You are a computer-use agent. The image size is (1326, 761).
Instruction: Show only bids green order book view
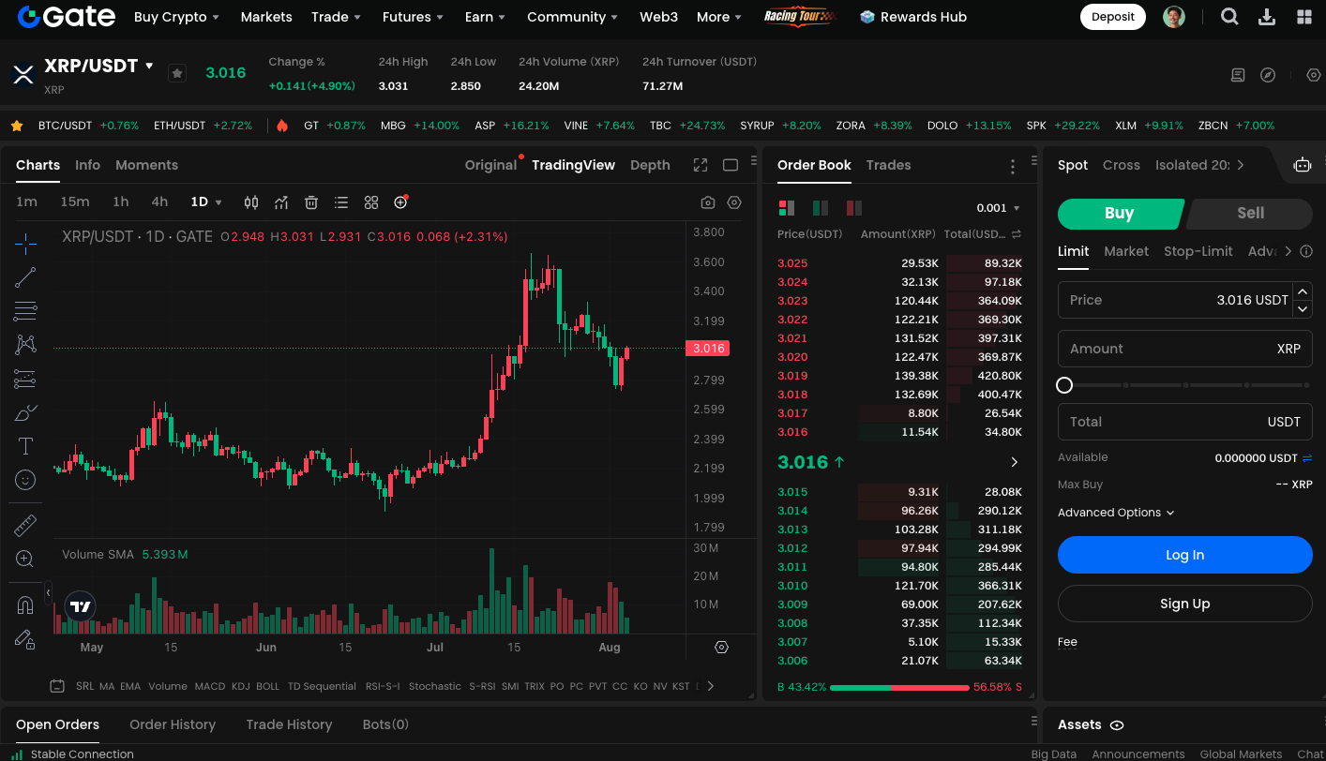click(x=821, y=208)
